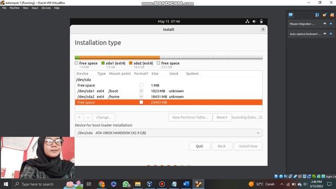This screenshot has height=189, width=336.
Task: Click the VirtualBox optical disk status icon
Action: 281,176
